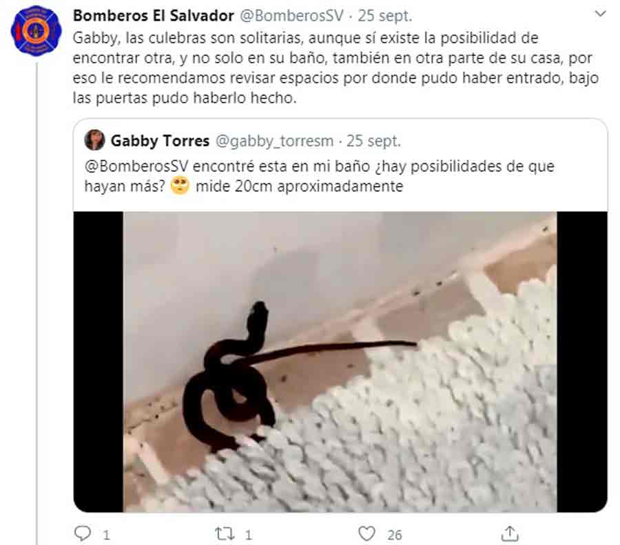
Task: Open the quoted tweet's 25 sept. date
Action: (x=373, y=141)
